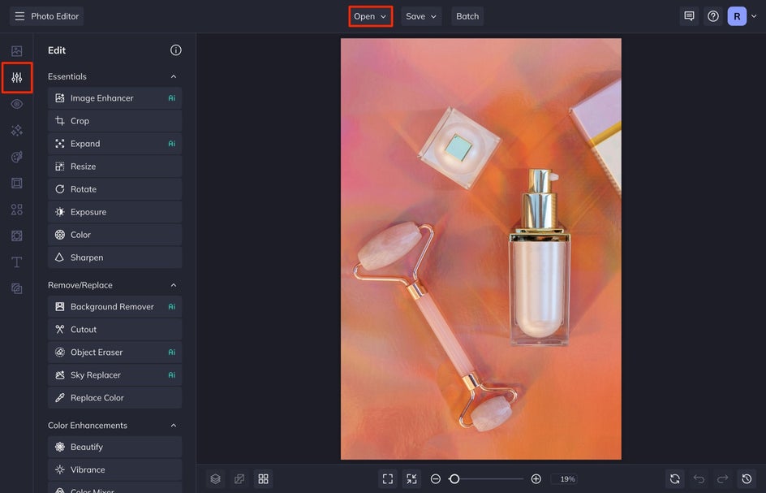Viewport: 766px width, 493px height.
Task: Open the Textures sidebar icon
Action: pos(16,236)
